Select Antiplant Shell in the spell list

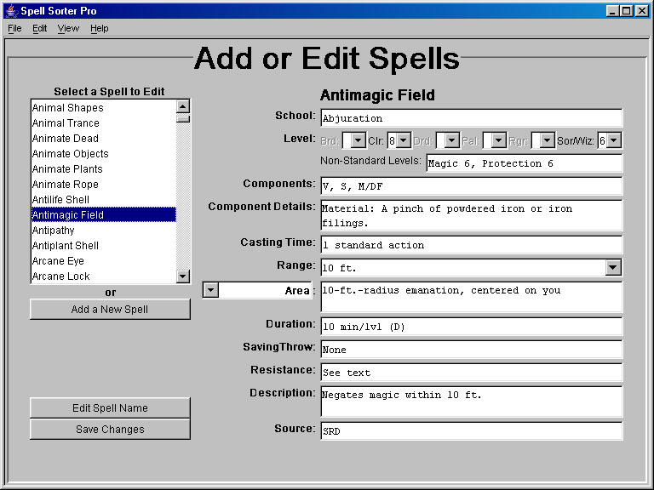103,246
